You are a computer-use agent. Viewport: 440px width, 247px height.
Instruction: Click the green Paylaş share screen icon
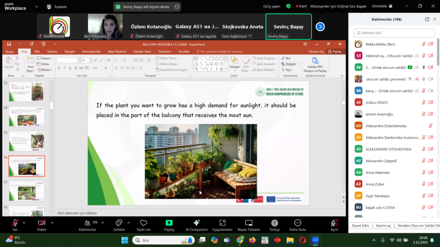point(169,223)
